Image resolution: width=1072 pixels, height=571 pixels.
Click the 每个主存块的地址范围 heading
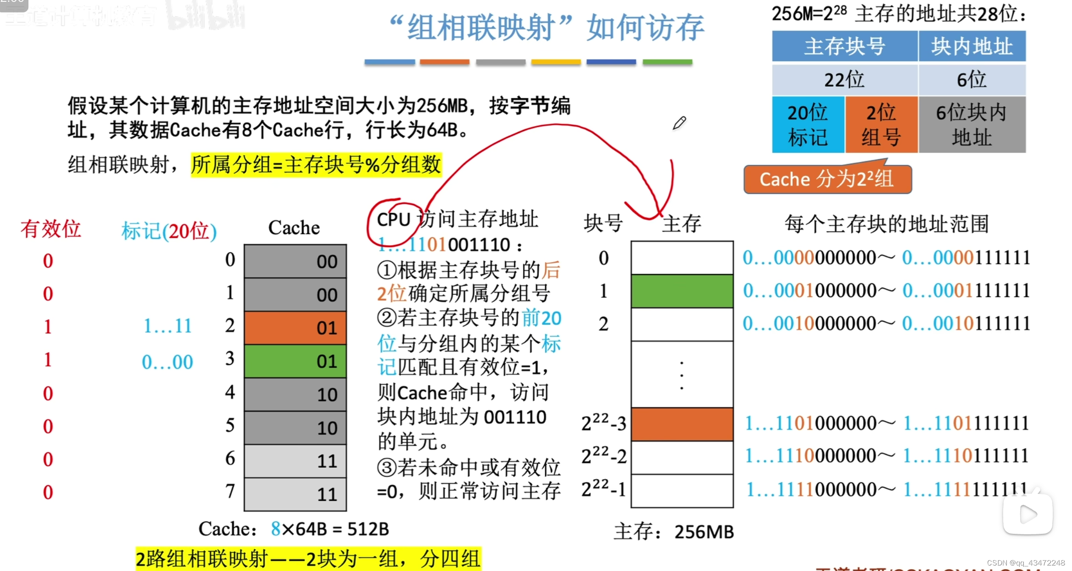pyautogui.click(x=887, y=224)
